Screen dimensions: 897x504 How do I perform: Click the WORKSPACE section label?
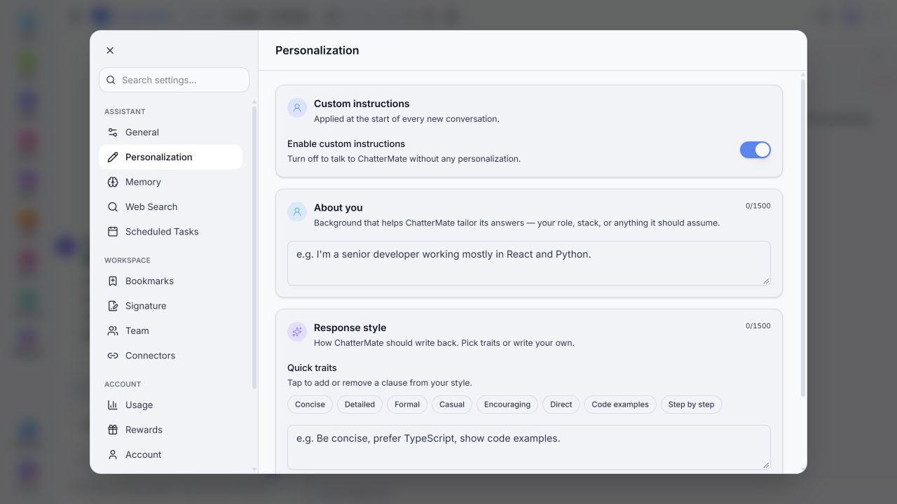(128, 260)
